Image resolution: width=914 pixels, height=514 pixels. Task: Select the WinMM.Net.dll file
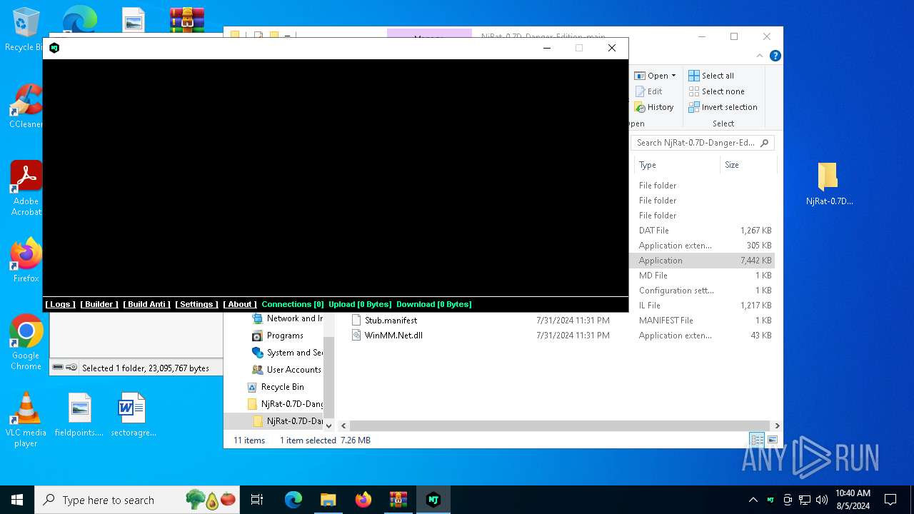click(387, 336)
